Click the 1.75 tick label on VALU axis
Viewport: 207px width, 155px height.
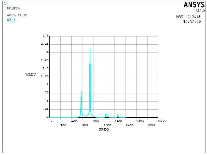45,60
